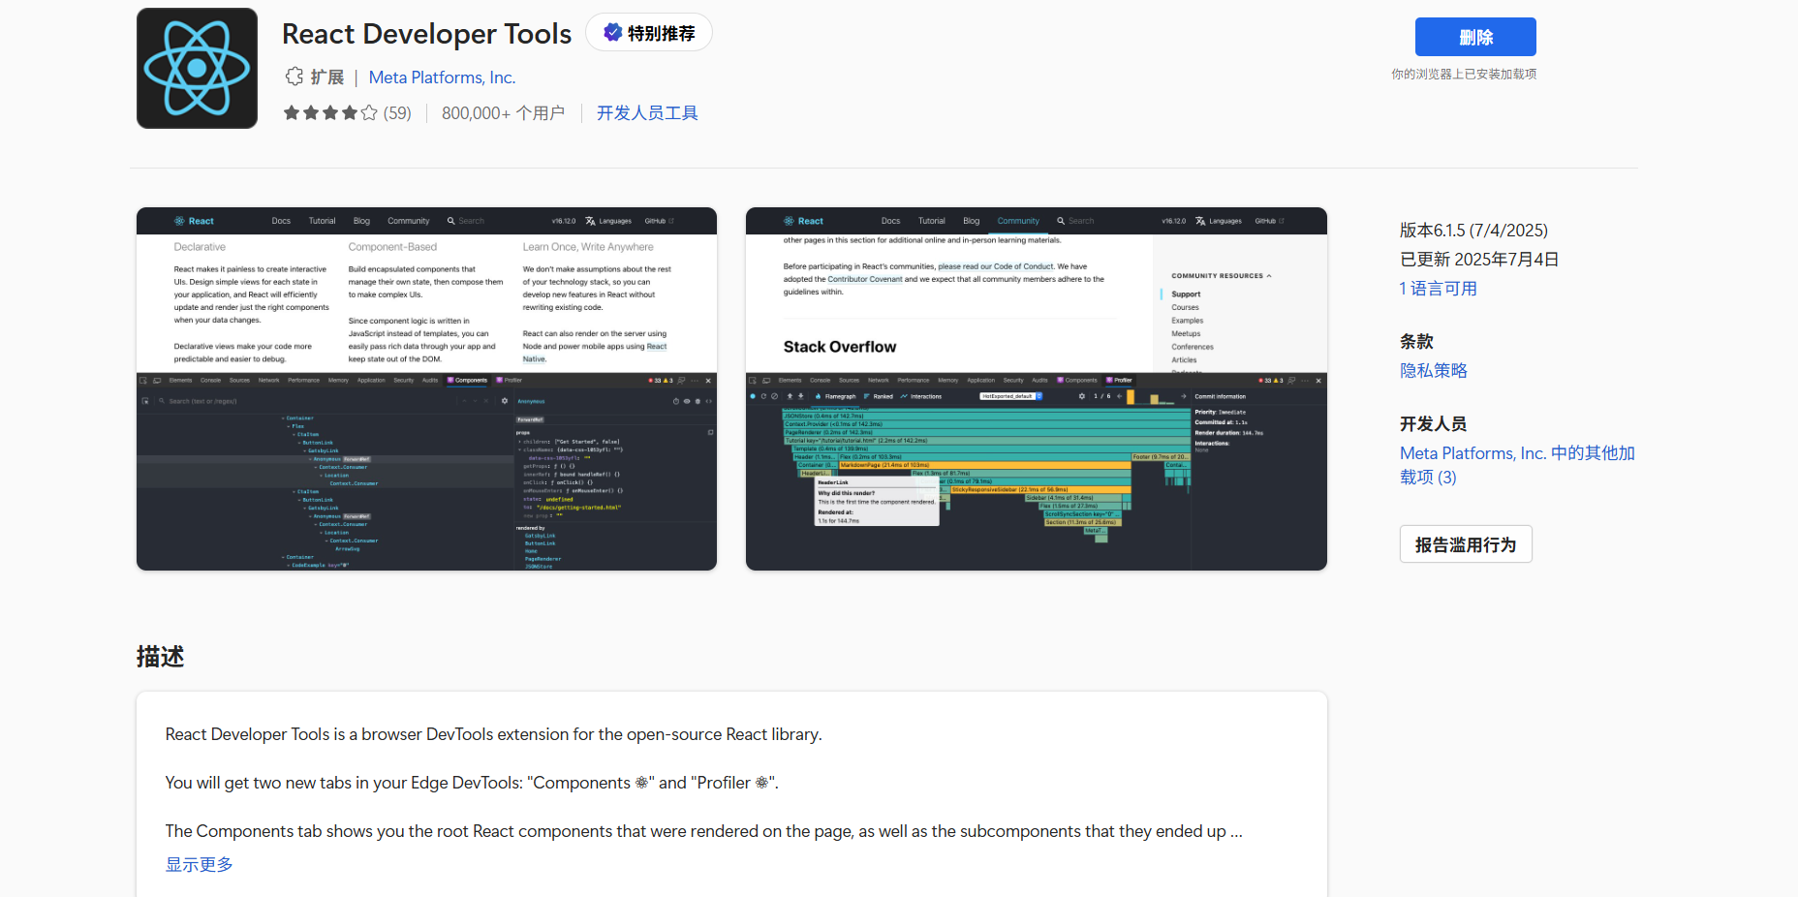Click the star rating row
The image size is (1798, 897).
click(330, 113)
